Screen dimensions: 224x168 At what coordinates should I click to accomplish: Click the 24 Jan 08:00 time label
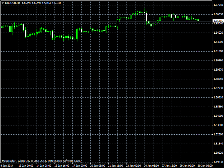152,165
